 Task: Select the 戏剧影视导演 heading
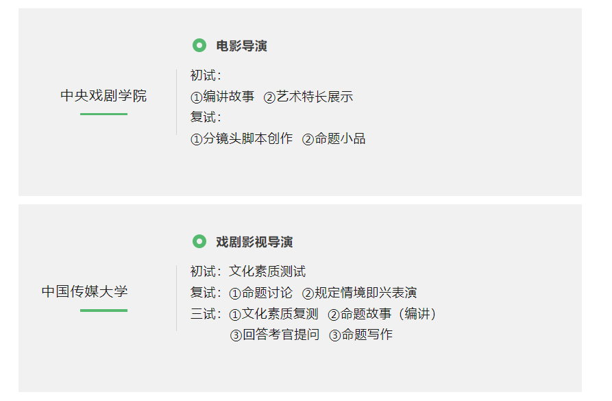pos(254,242)
